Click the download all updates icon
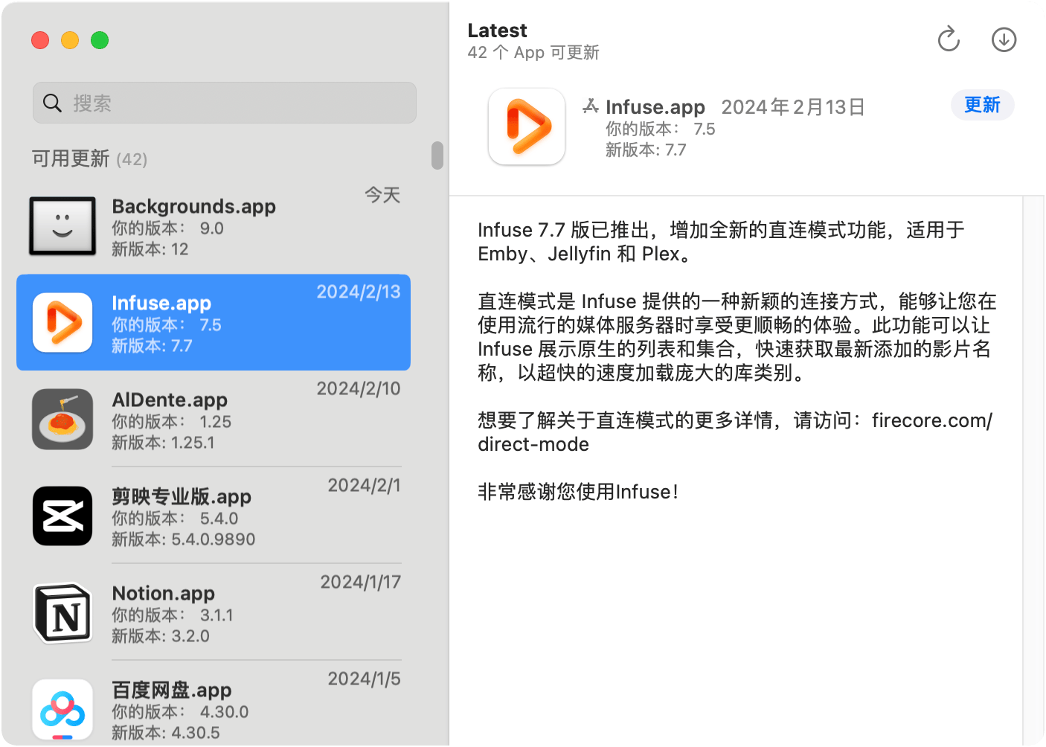Image resolution: width=1046 pixels, height=747 pixels. [x=1004, y=39]
